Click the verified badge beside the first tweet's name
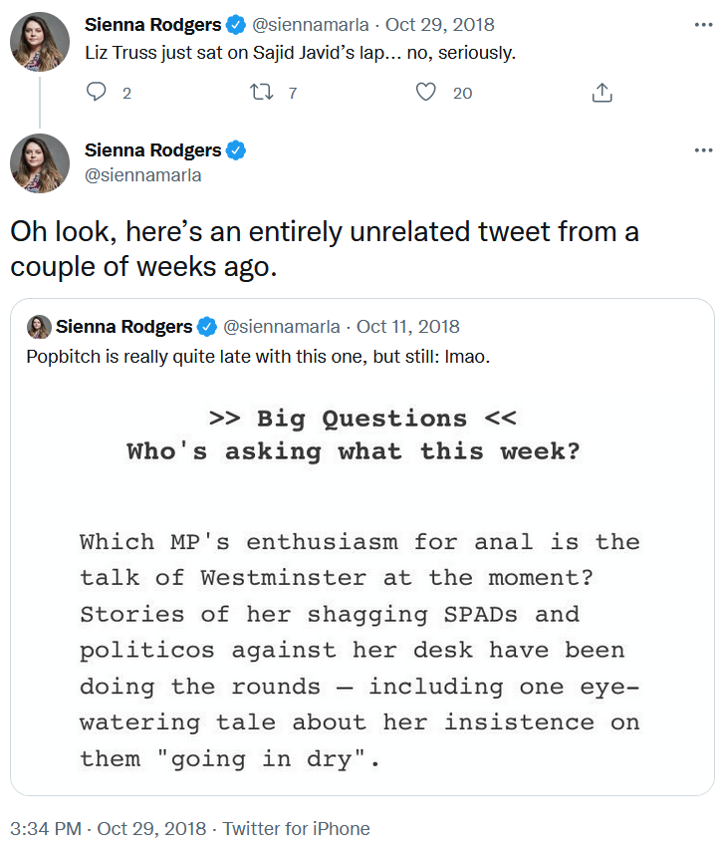The image size is (722, 852). (236, 25)
